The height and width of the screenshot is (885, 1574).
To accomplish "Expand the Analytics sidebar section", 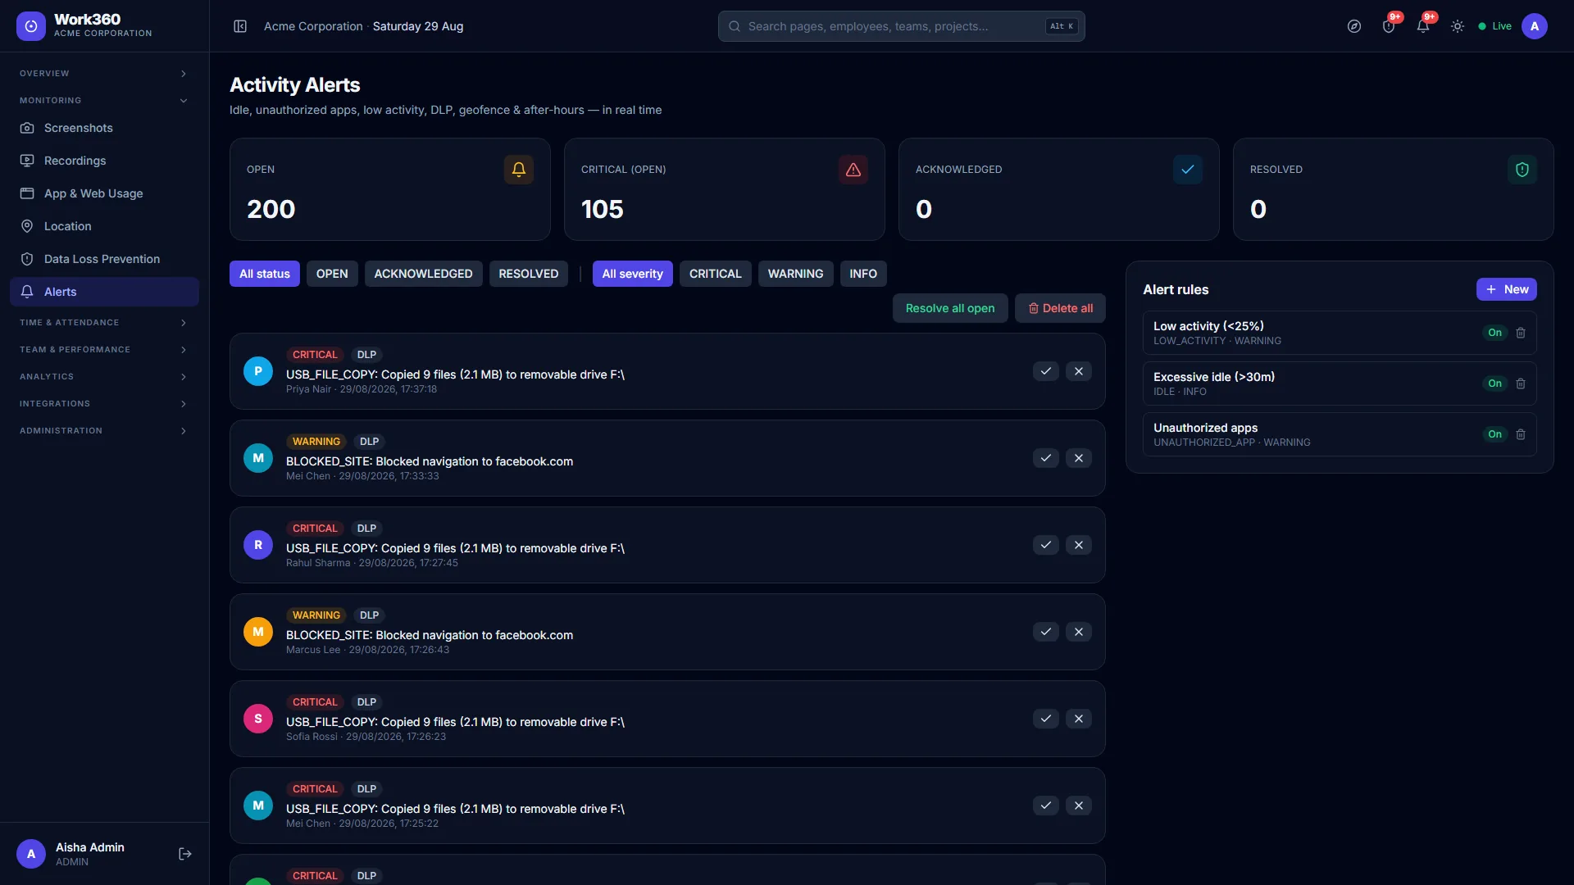I will coord(104,377).
